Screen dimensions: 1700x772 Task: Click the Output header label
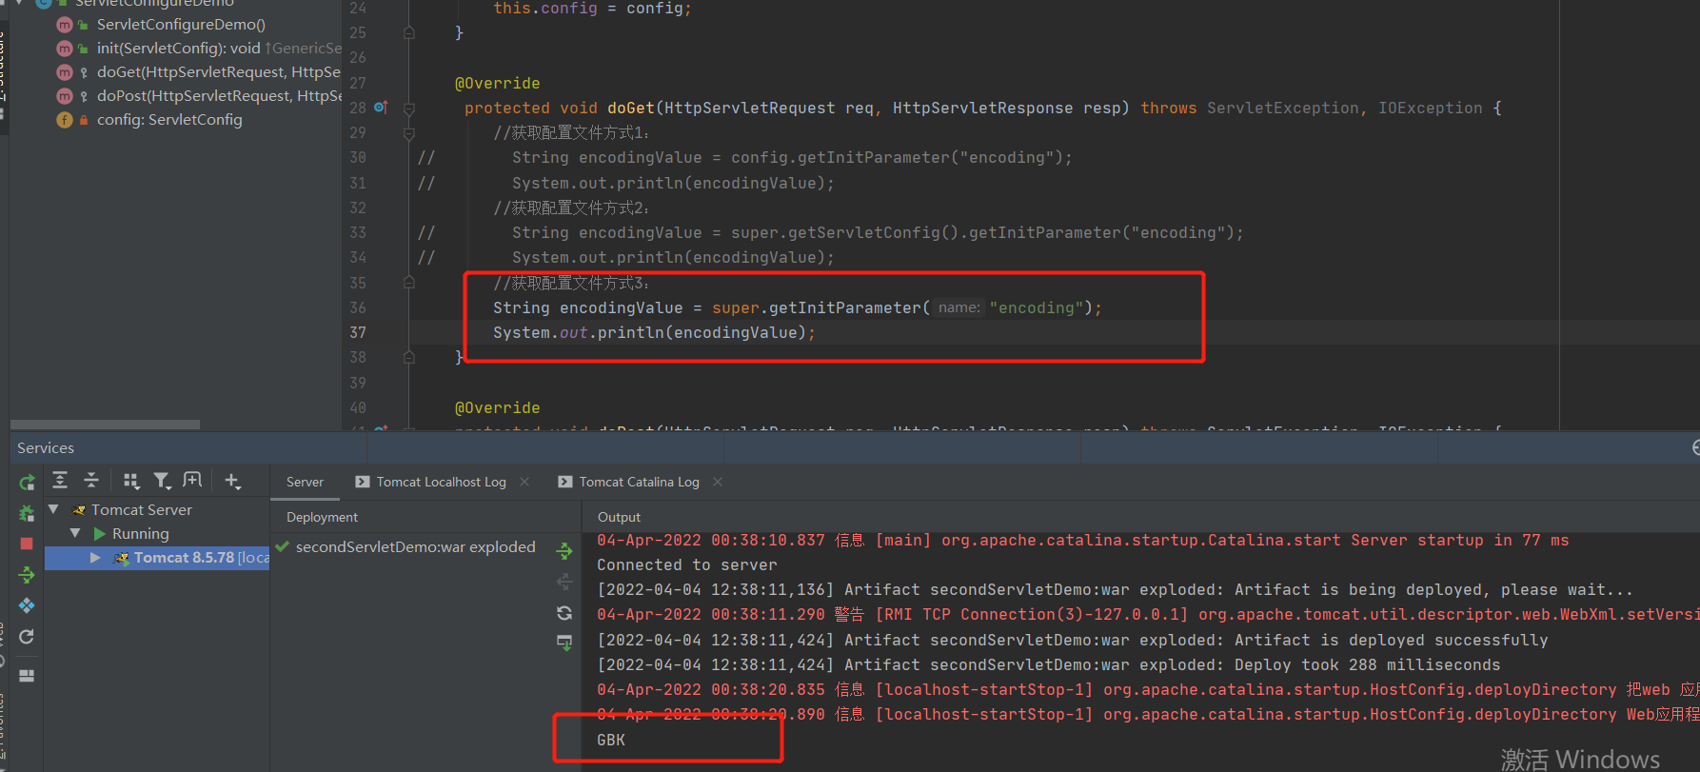pyautogui.click(x=619, y=517)
